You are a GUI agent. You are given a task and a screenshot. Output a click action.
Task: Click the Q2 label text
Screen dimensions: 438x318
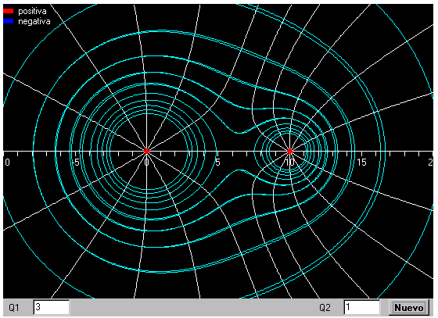[325, 308]
